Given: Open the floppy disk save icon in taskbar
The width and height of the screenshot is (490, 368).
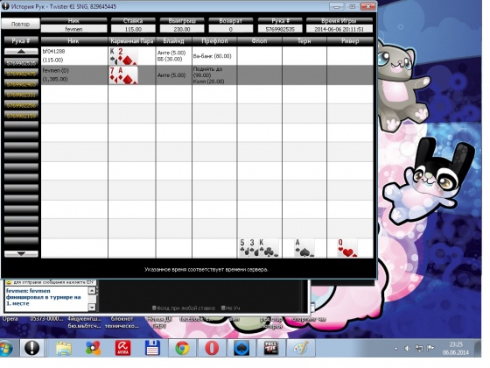Looking at the screenshot, I should click(x=152, y=348).
